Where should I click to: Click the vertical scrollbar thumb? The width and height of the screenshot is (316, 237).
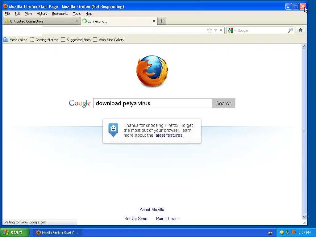coord(304,131)
